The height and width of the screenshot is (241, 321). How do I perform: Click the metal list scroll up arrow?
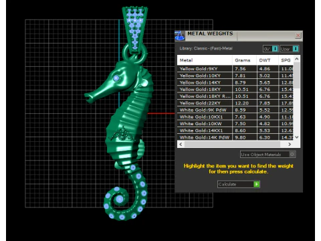coord(297,59)
